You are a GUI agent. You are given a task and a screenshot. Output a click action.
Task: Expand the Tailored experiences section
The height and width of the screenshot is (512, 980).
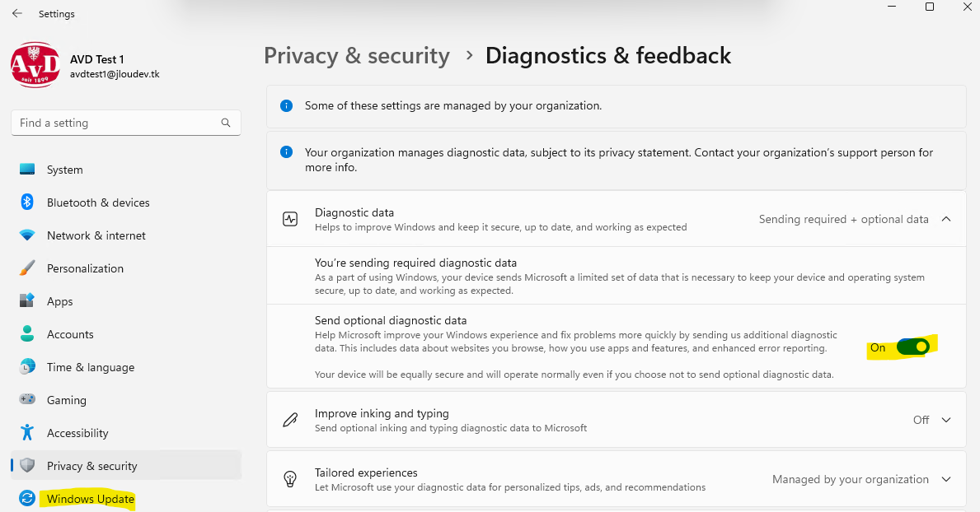(946, 479)
